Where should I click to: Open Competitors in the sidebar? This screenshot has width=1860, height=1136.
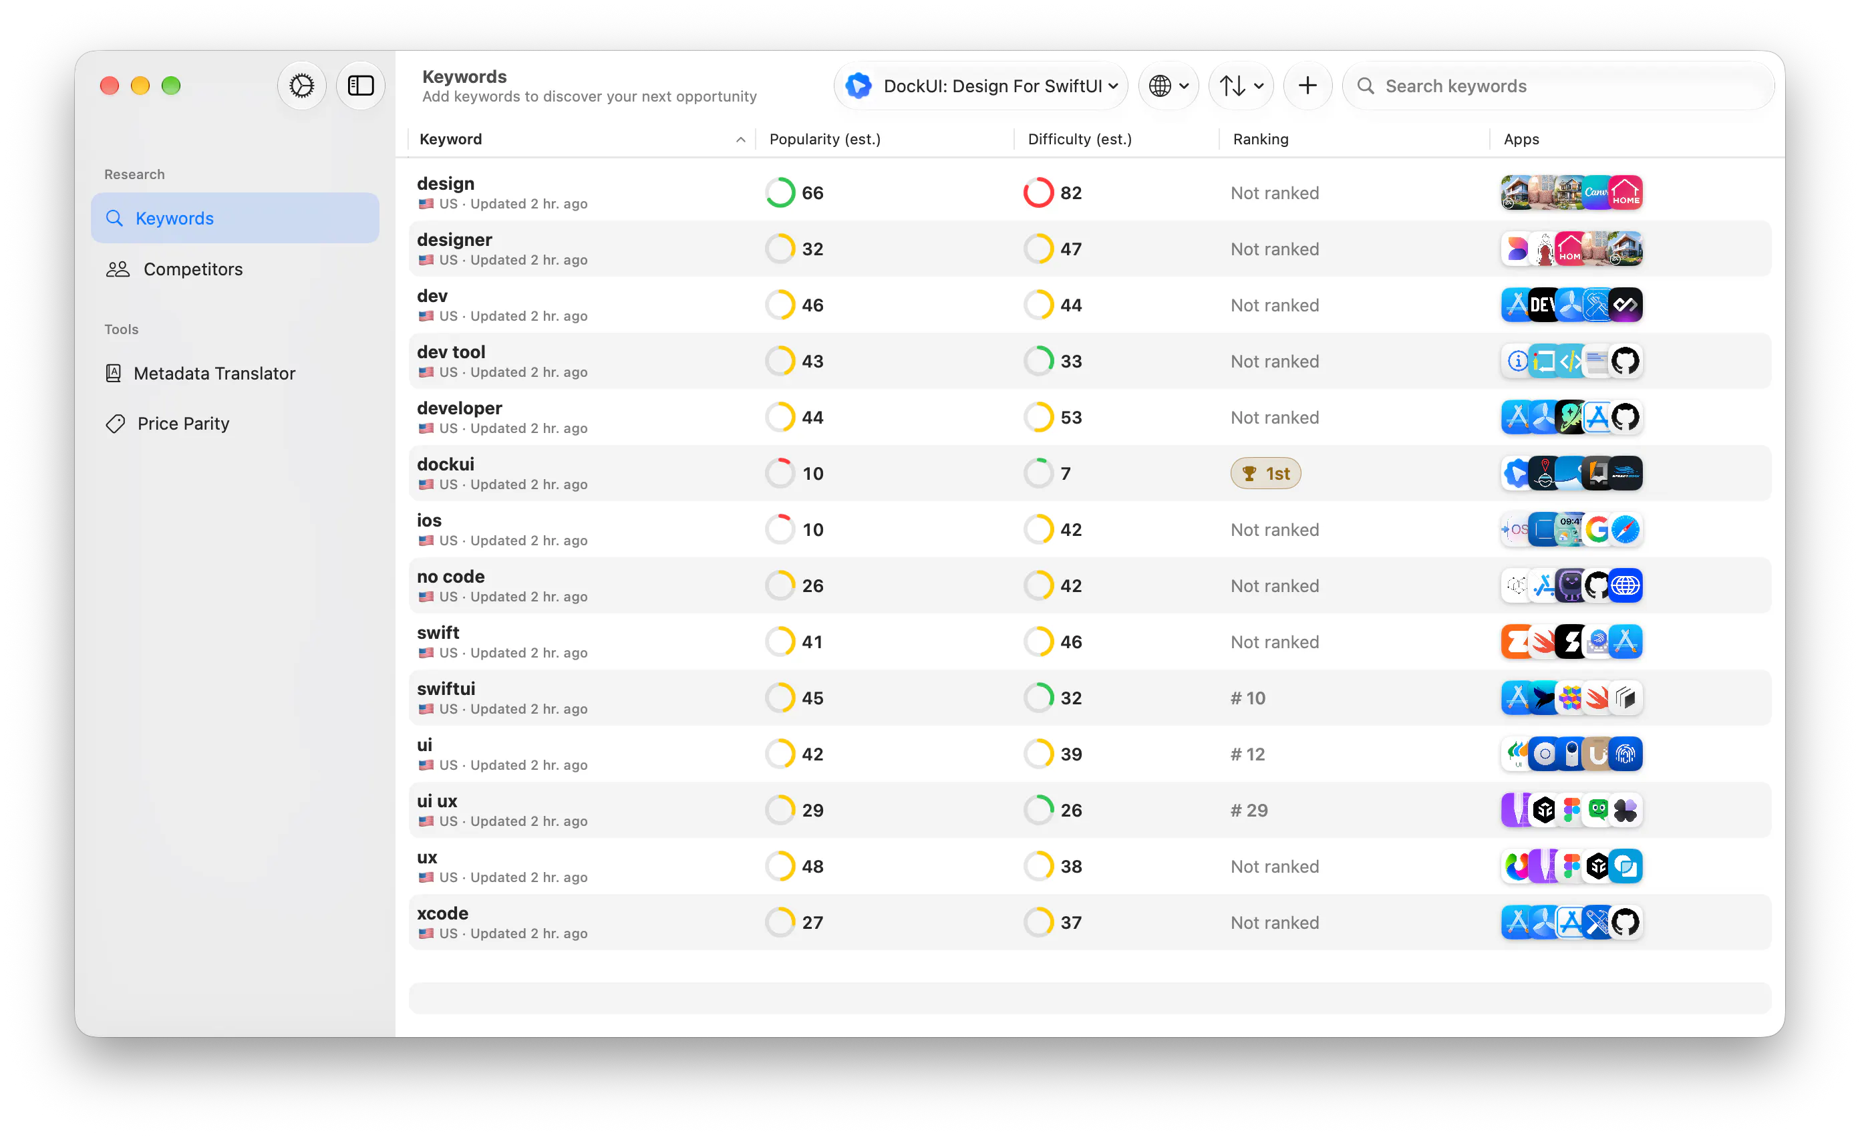(235, 269)
